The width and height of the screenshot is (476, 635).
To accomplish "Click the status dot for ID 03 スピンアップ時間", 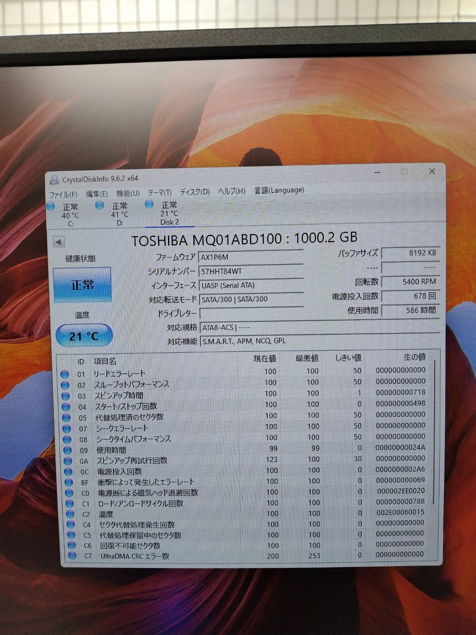I will pyautogui.click(x=65, y=396).
